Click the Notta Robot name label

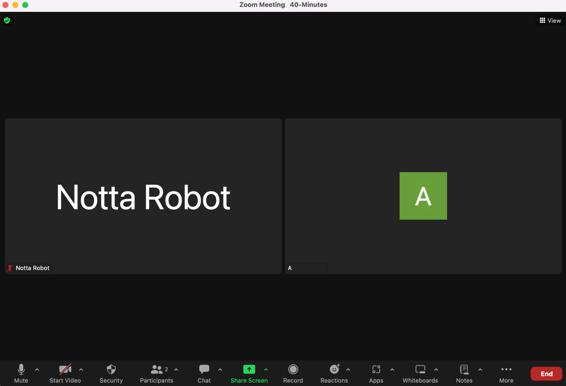coord(33,268)
